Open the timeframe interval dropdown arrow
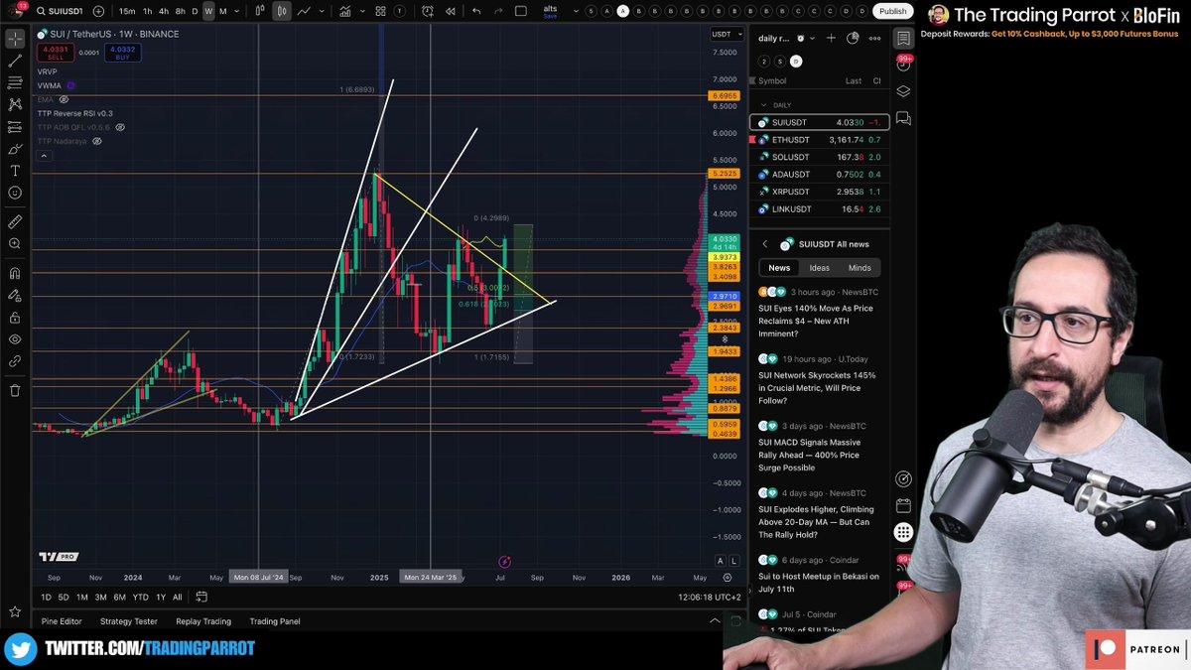 pyautogui.click(x=237, y=11)
